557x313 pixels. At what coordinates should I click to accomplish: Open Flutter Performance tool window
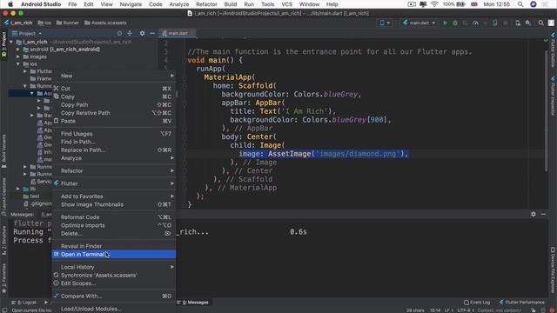pos(521,303)
